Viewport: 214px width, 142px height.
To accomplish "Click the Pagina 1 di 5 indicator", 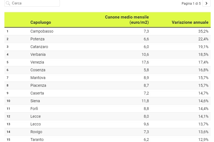I will pos(191,3).
